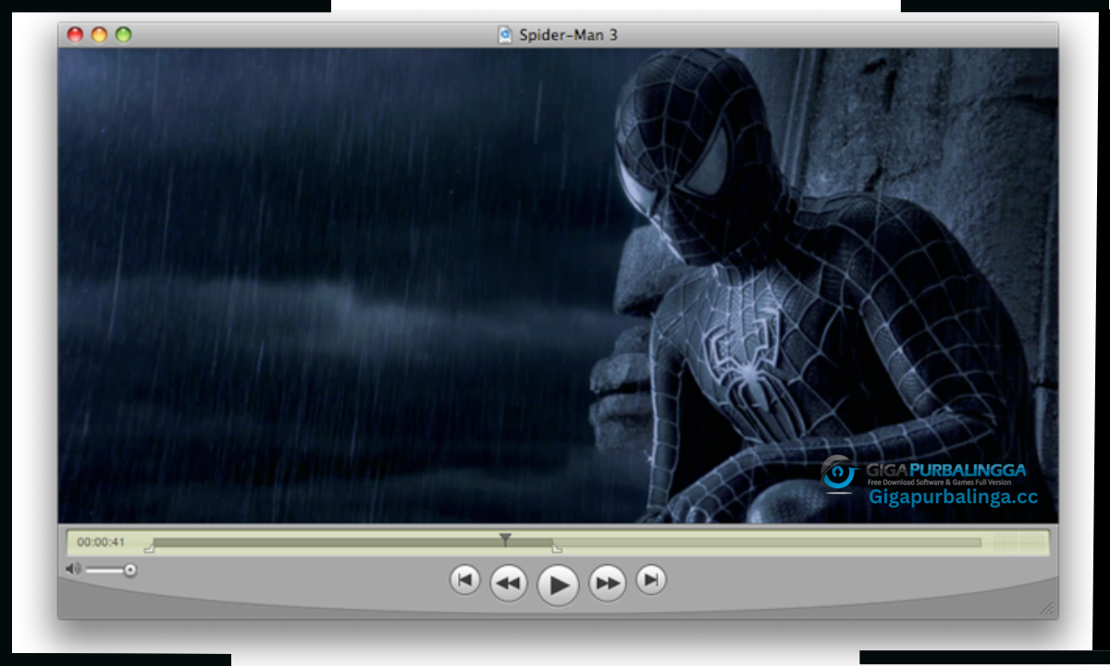Click the resize grip at window corner
This screenshot has height=666, width=1110.
[x=1048, y=609]
